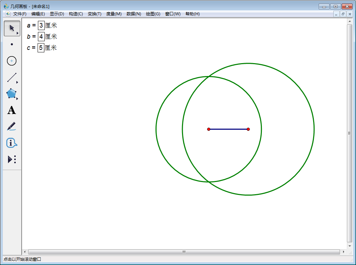Click the value box for parameter b
This screenshot has height=265, width=356.
(x=41, y=37)
